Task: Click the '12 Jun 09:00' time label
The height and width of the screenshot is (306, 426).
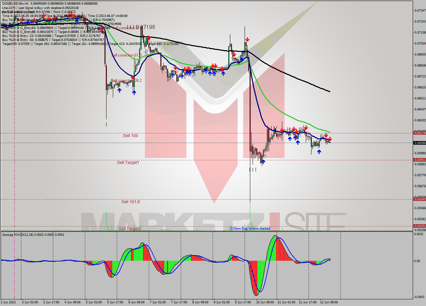Action: click(x=328, y=302)
